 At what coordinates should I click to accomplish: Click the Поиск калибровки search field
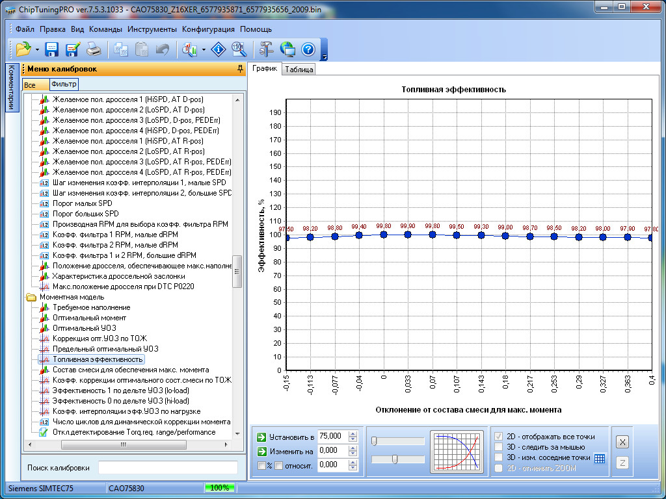pyautogui.click(x=168, y=468)
